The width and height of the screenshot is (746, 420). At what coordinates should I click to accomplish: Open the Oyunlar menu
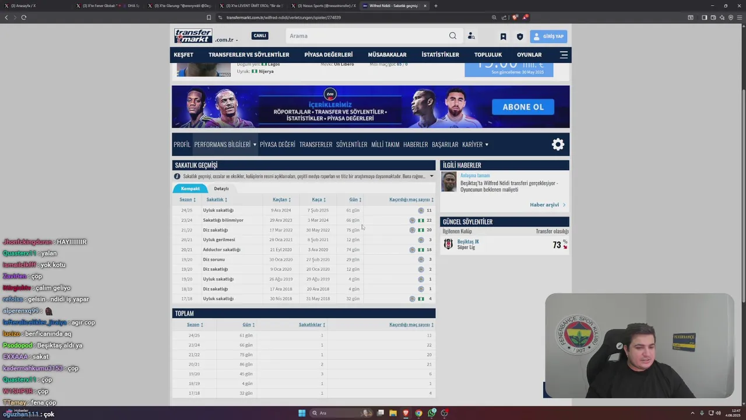pyautogui.click(x=529, y=55)
